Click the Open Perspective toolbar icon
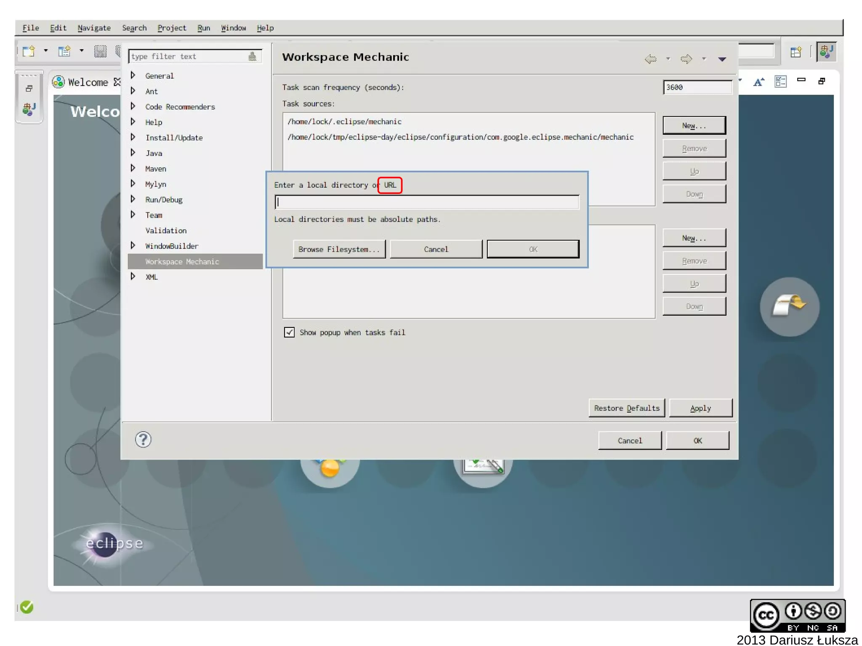 [x=795, y=52]
